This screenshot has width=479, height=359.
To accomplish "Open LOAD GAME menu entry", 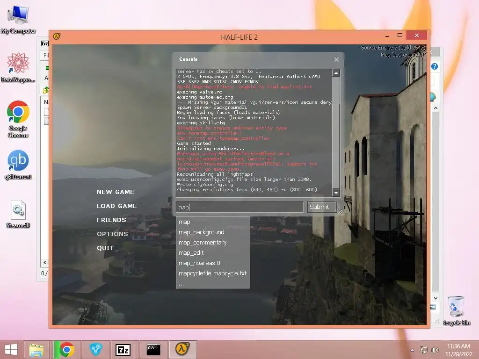I will (x=116, y=206).
